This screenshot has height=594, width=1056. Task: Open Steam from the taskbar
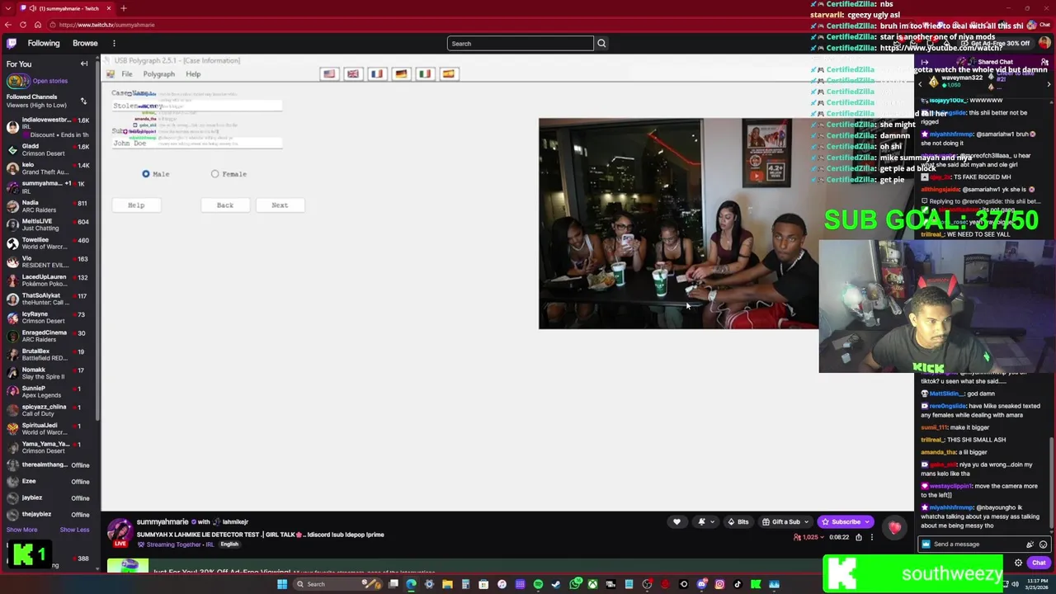click(556, 584)
